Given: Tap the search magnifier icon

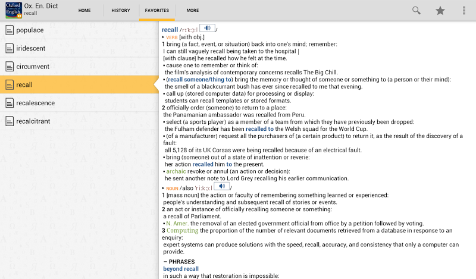Looking at the screenshot, I should point(416,10).
